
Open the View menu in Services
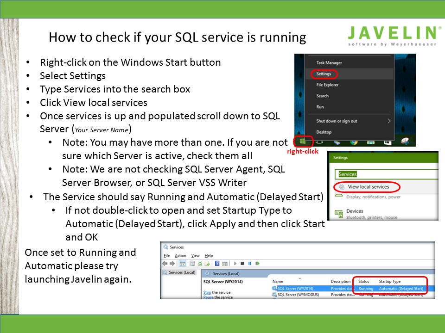click(x=195, y=256)
